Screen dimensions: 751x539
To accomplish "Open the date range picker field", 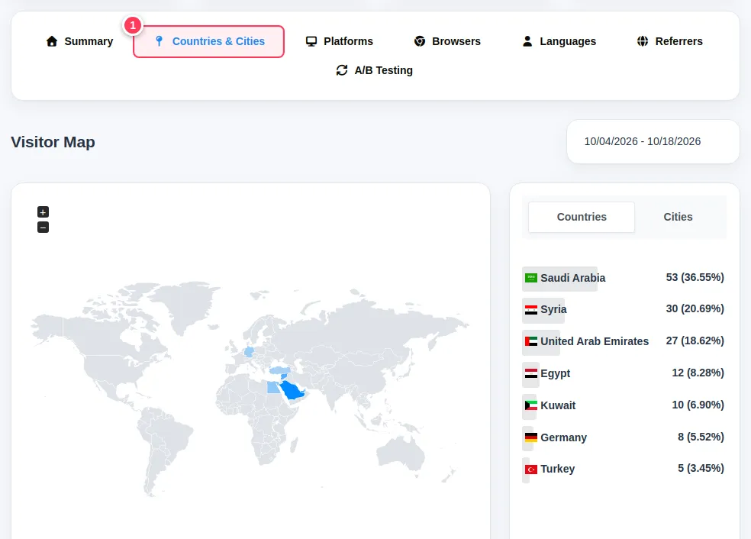I will [653, 141].
